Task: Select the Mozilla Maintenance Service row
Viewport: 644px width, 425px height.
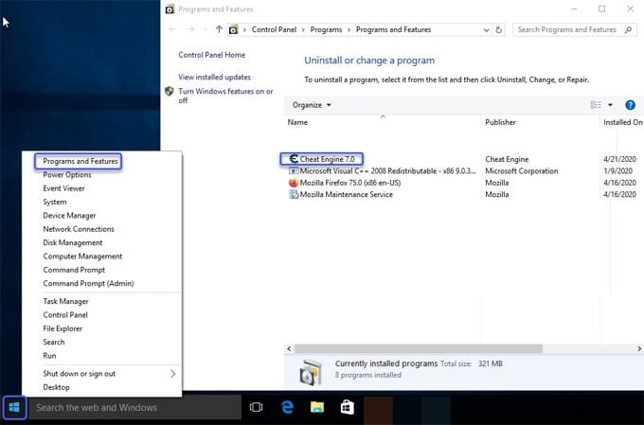Action: pos(464,194)
